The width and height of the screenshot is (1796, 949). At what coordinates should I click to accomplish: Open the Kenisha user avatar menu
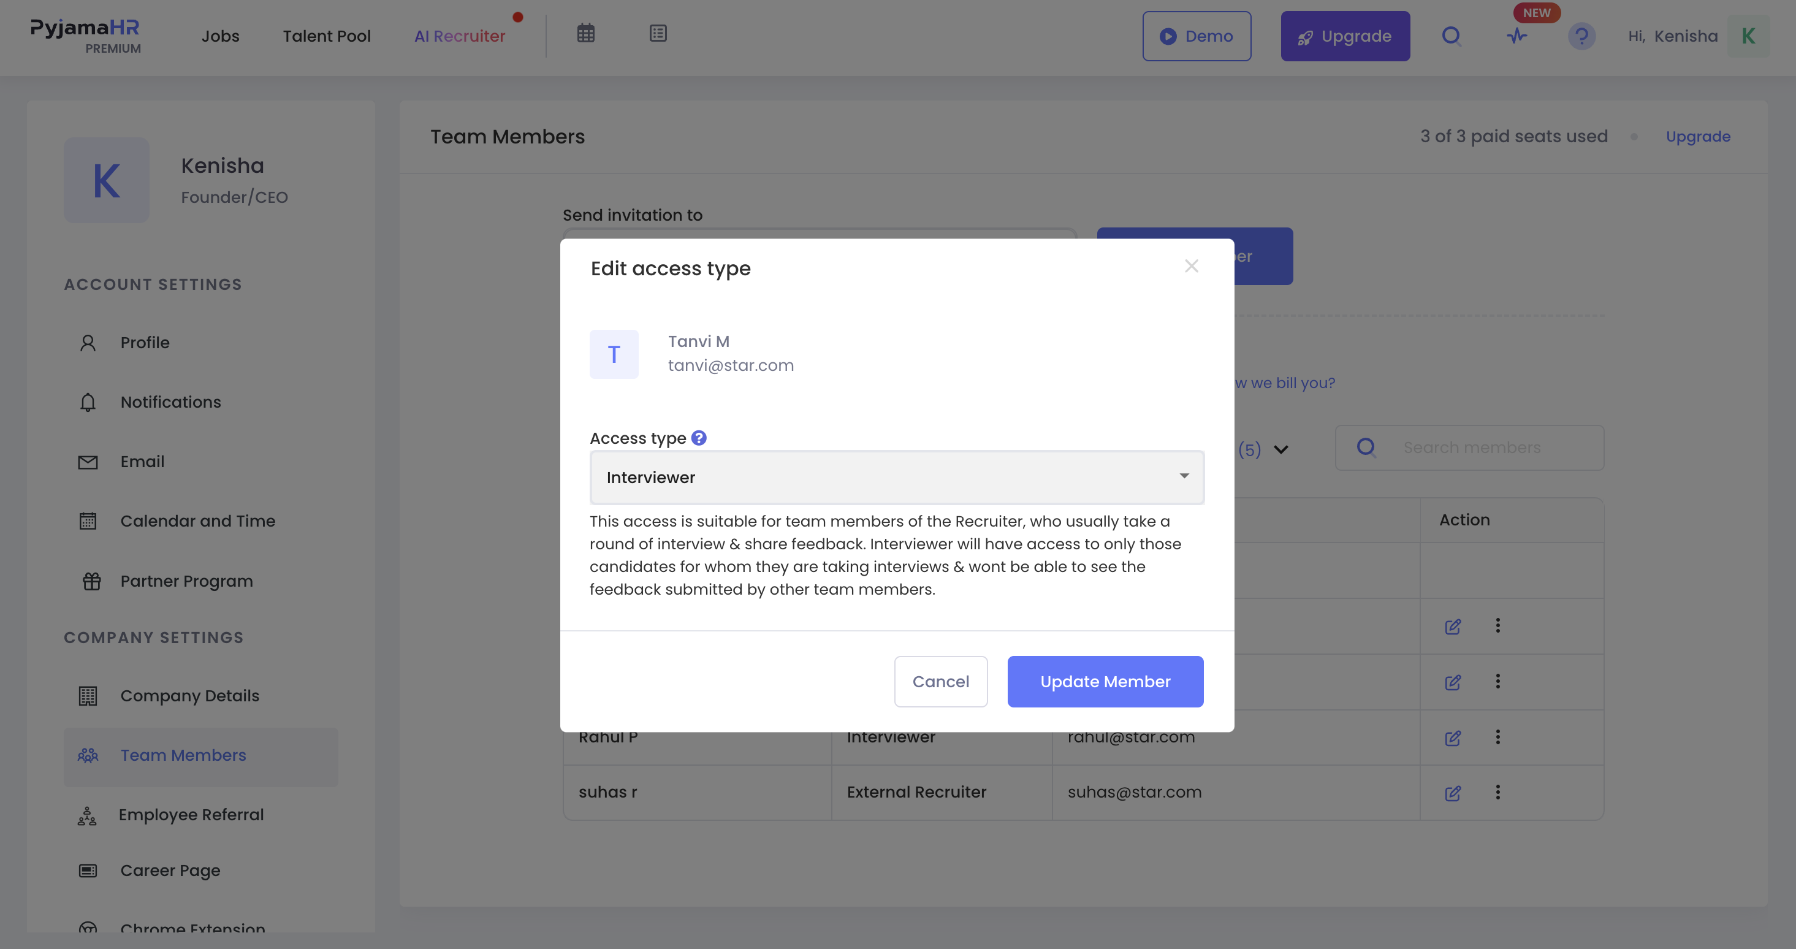click(x=1748, y=36)
